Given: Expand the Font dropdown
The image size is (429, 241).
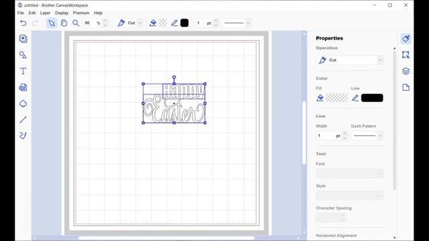Looking at the screenshot, I should [x=380, y=173].
